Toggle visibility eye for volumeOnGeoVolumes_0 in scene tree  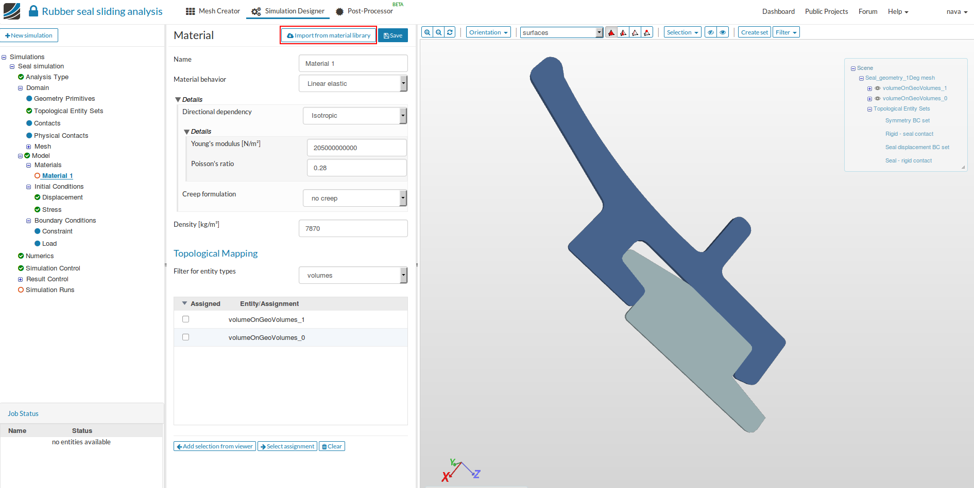pos(878,99)
